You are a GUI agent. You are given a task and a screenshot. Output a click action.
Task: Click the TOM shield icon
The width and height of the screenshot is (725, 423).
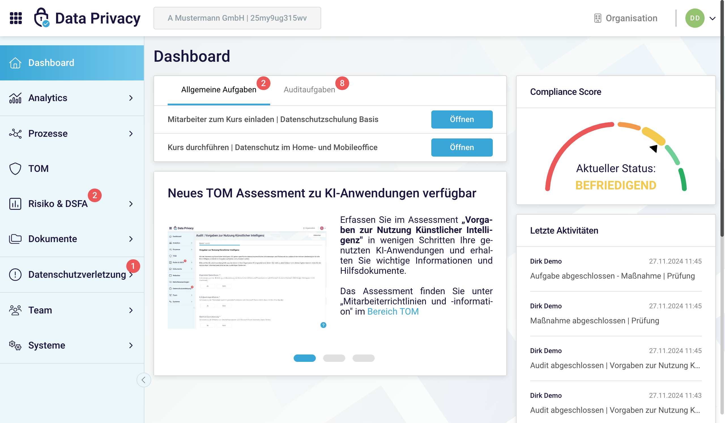(15, 169)
